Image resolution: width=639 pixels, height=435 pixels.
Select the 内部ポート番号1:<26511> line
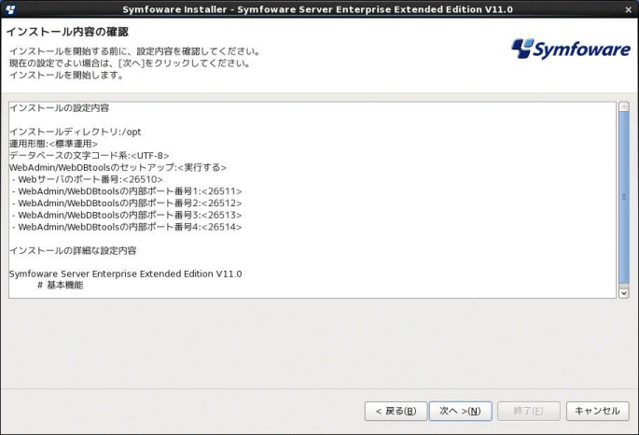tap(127, 190)
